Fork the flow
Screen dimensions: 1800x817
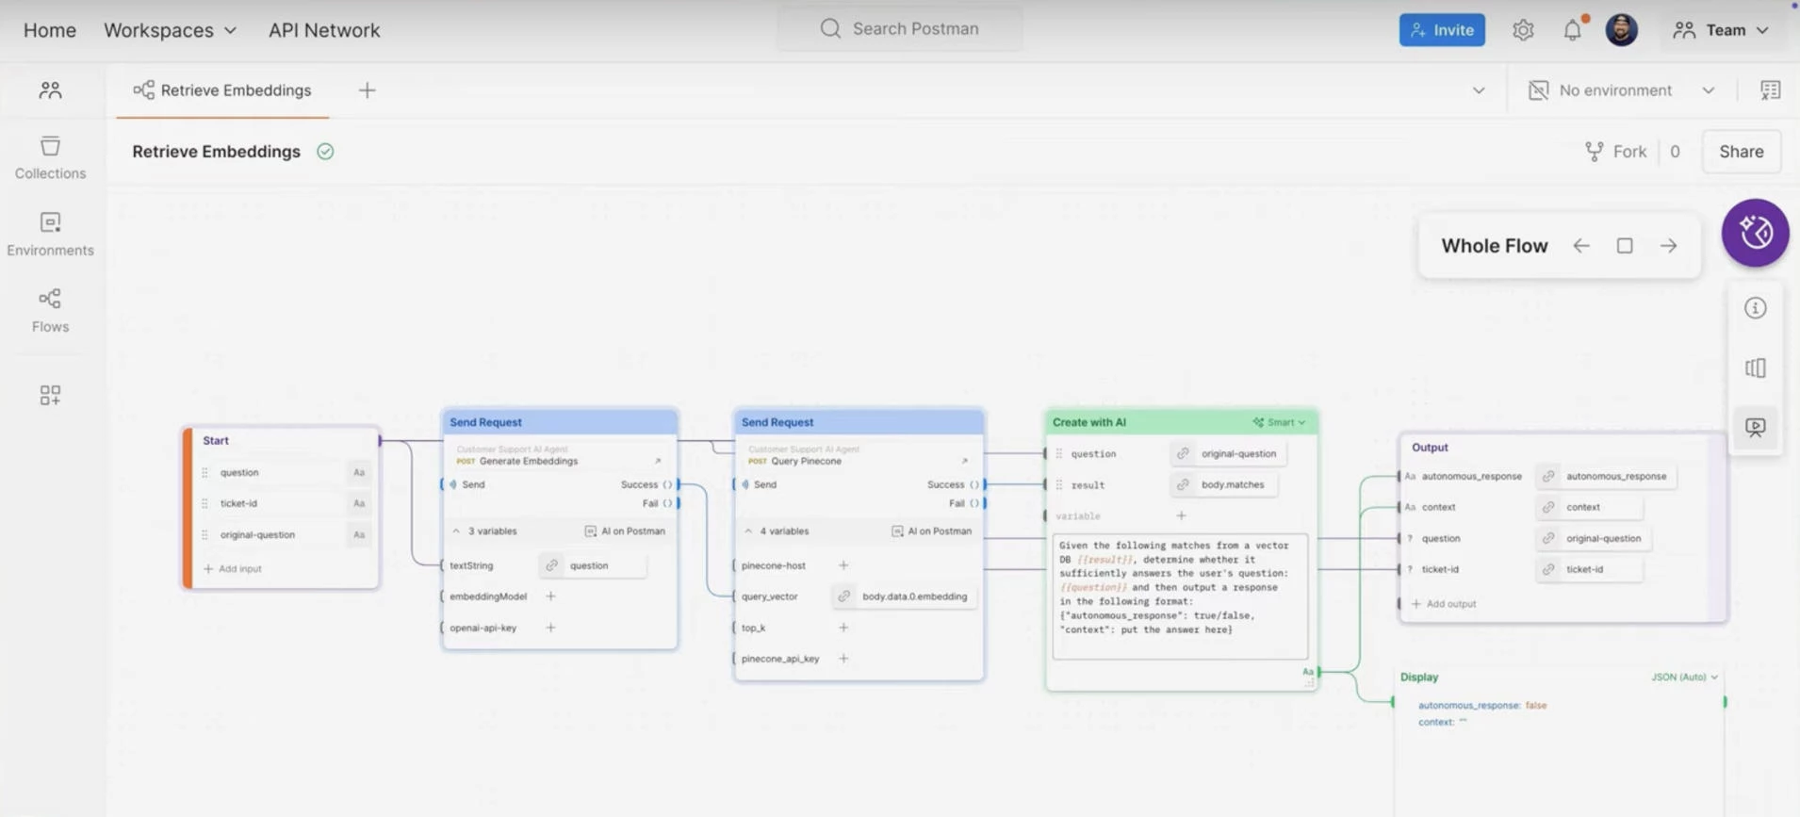pyautogui.click(x=1616, y=151)
